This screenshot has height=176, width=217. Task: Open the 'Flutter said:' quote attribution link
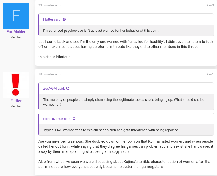[52, 19]
